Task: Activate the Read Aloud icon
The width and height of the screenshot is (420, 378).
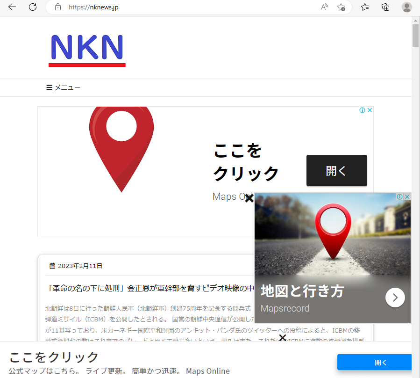Action: click(324, 7)
